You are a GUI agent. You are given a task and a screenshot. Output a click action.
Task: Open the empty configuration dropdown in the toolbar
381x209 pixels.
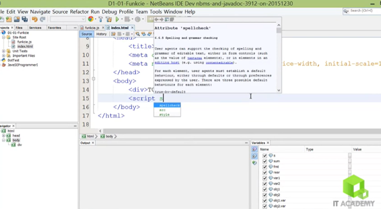pos(67,19)
